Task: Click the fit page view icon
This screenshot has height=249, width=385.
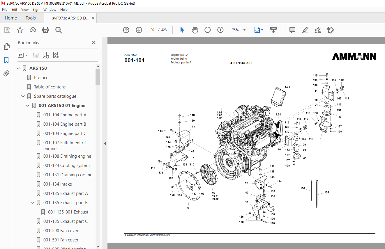Action: (257, 30)
